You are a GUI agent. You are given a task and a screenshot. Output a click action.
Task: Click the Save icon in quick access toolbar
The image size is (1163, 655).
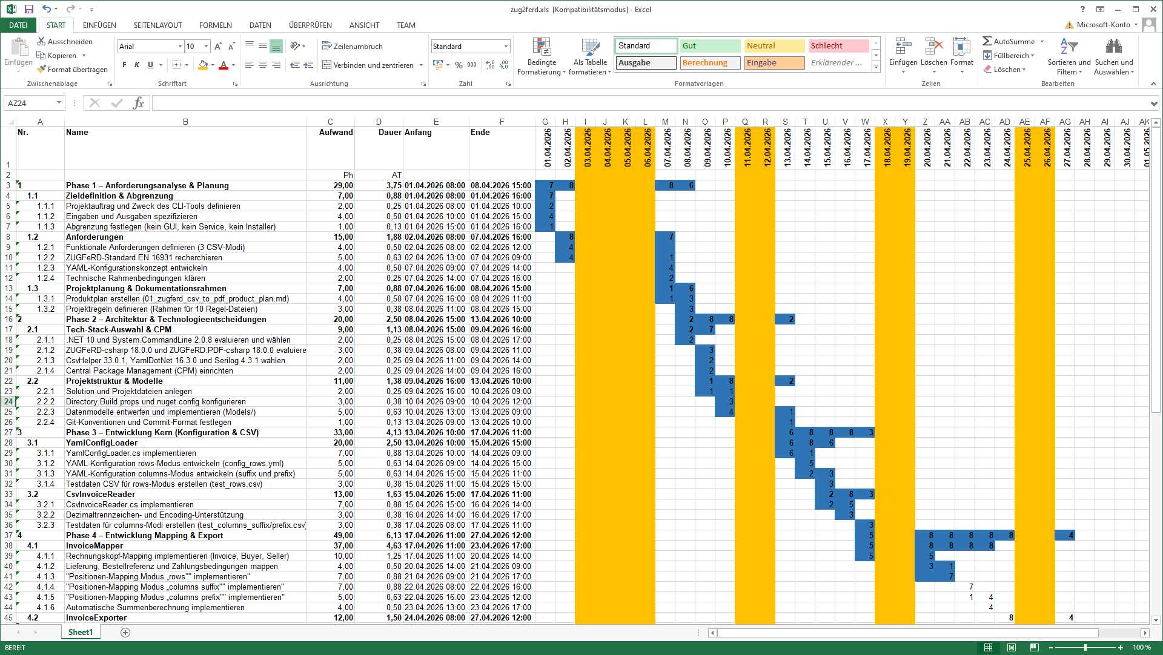(28, 9)
